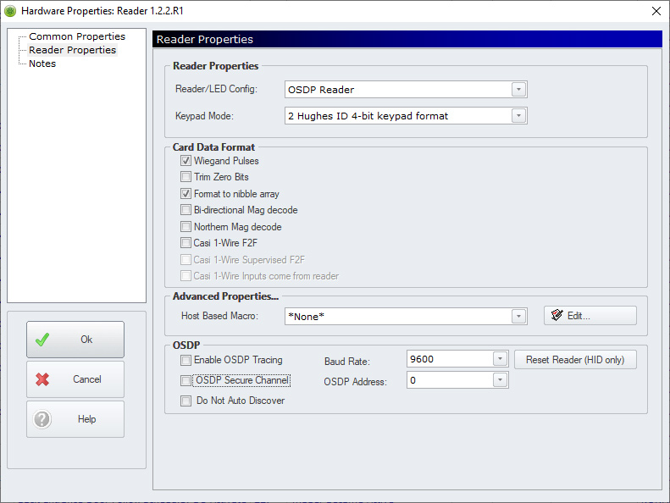
Task: Expand Host Based Macro dropdown arrow
Action: point(518,317)
